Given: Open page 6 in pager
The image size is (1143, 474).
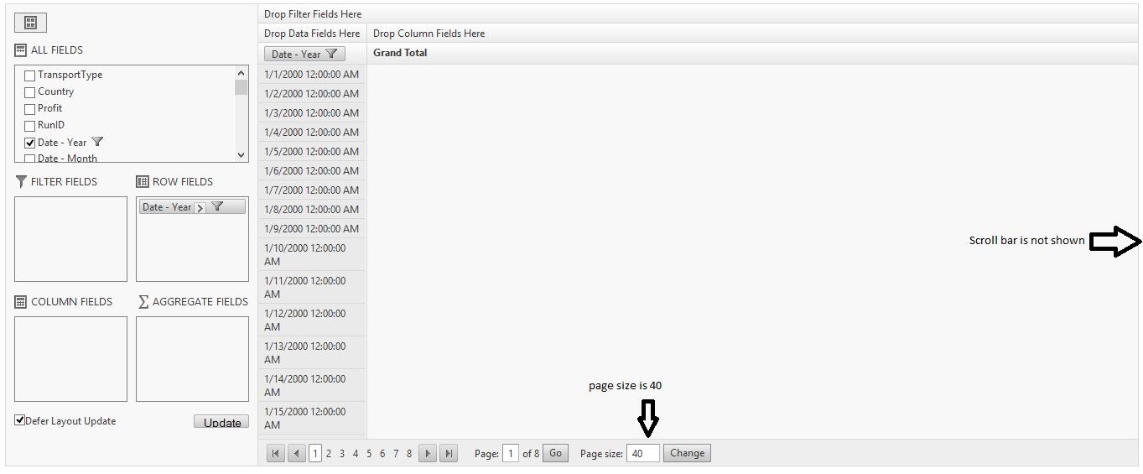Looking at the screenshot, I should 382,454.
